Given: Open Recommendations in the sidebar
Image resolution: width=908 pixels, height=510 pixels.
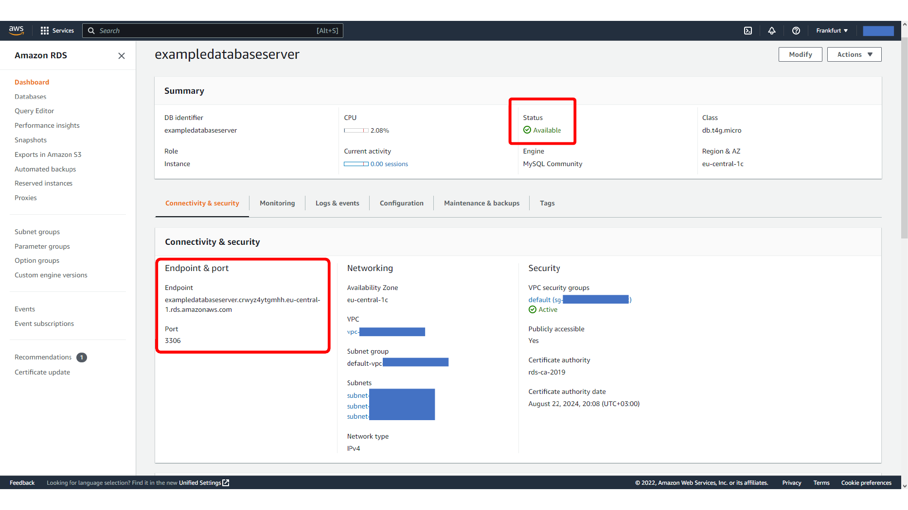Looking at the screenshot, I should [43, 357].
